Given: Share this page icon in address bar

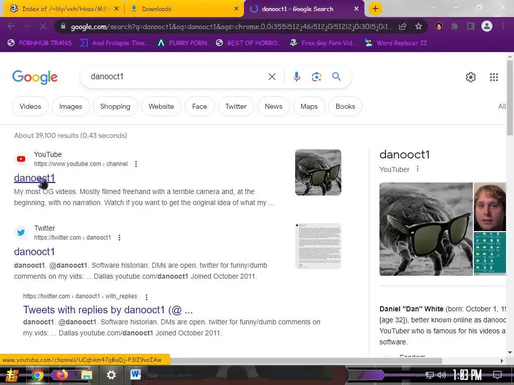Looking at the screenshot, I should click(x=403, y=27).
